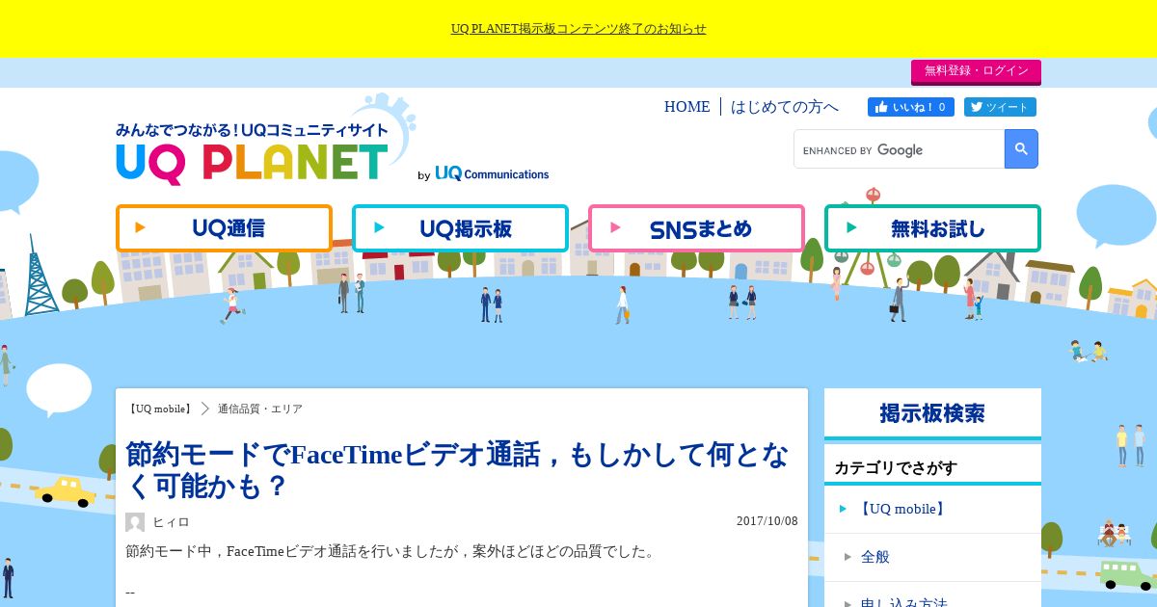Viewport: 1157px width, 607px height.
Task: Open the UQ掲示板 navigation tab
Action: click(x=460, y=228)
